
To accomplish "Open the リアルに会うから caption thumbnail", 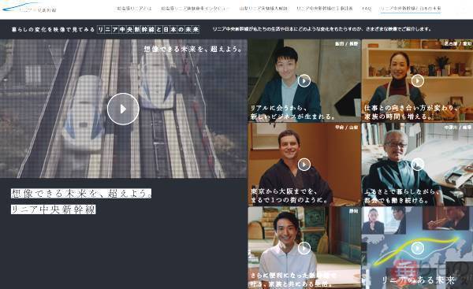I will coord(304,80).
